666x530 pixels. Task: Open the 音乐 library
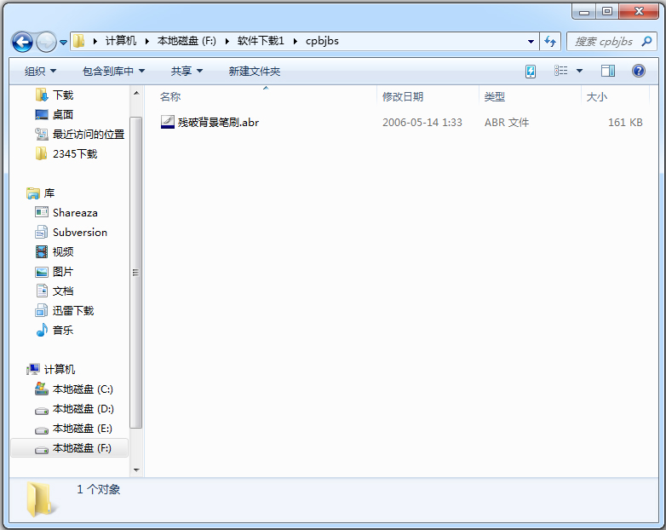tap(63, 331)
